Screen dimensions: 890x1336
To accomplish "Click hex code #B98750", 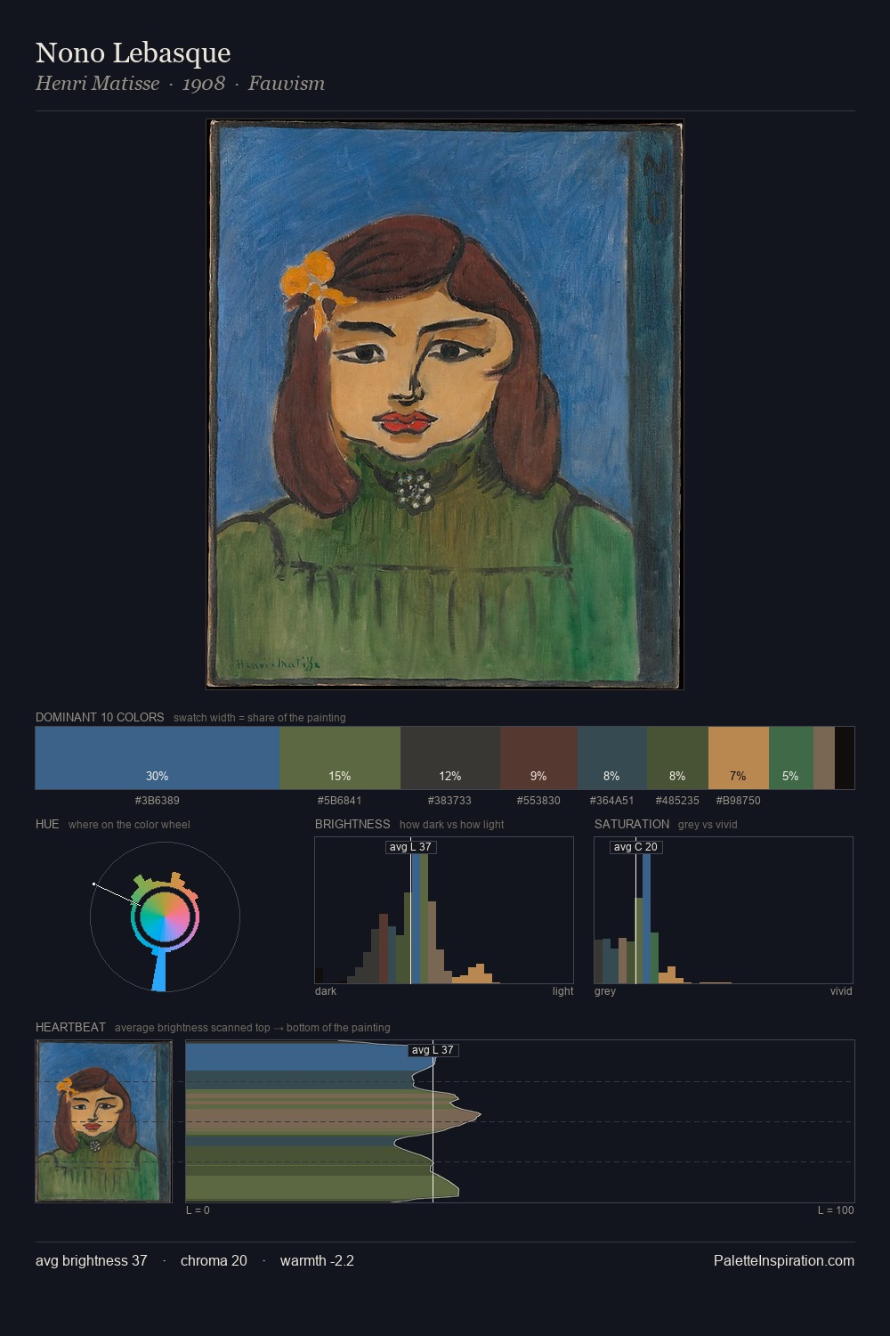I will pos(739,801).
